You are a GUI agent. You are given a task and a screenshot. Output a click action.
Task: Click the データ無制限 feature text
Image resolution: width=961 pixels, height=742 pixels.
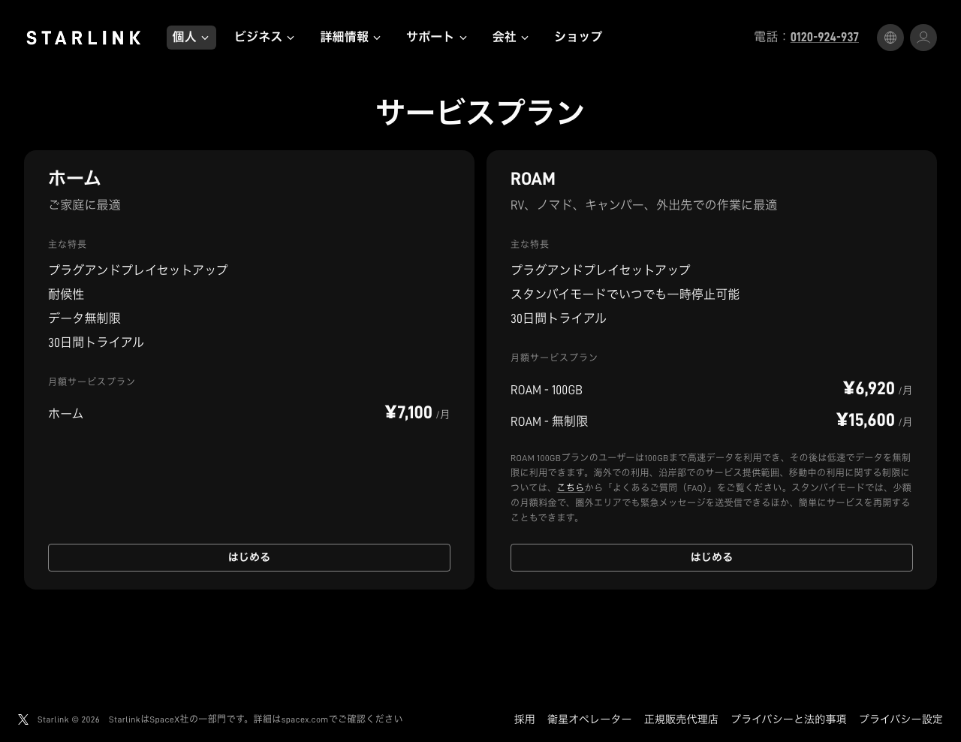pos(85,318)
